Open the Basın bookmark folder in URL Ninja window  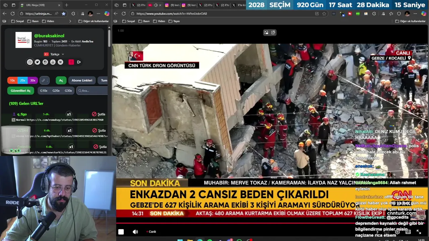point(33,21)
